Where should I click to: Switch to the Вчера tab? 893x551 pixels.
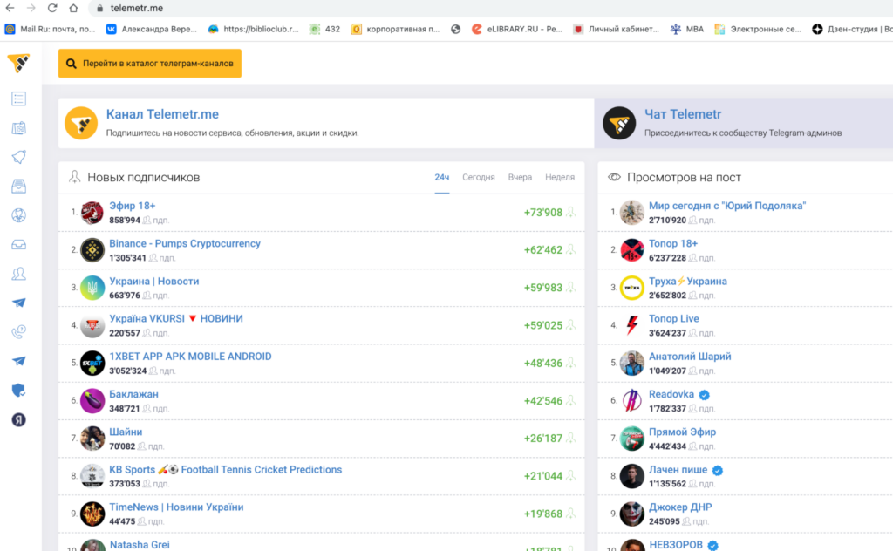click(520, 177)
